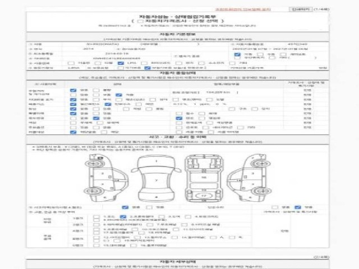This screenshot has height=269, width=359.
Task: Uncheck accident history 'none' checkbox
Action: [x=125, y=207]
